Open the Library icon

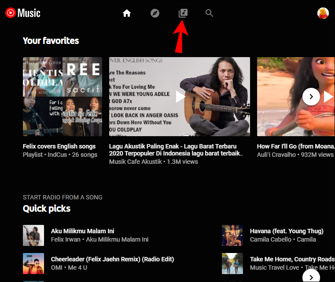tap(183, 13)
